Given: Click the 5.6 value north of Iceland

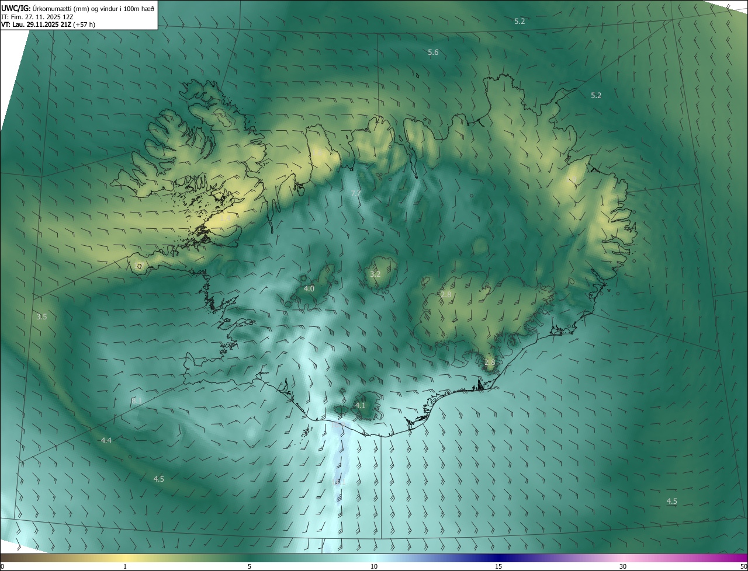Looking at the screenshot, I should pos(433,53).
